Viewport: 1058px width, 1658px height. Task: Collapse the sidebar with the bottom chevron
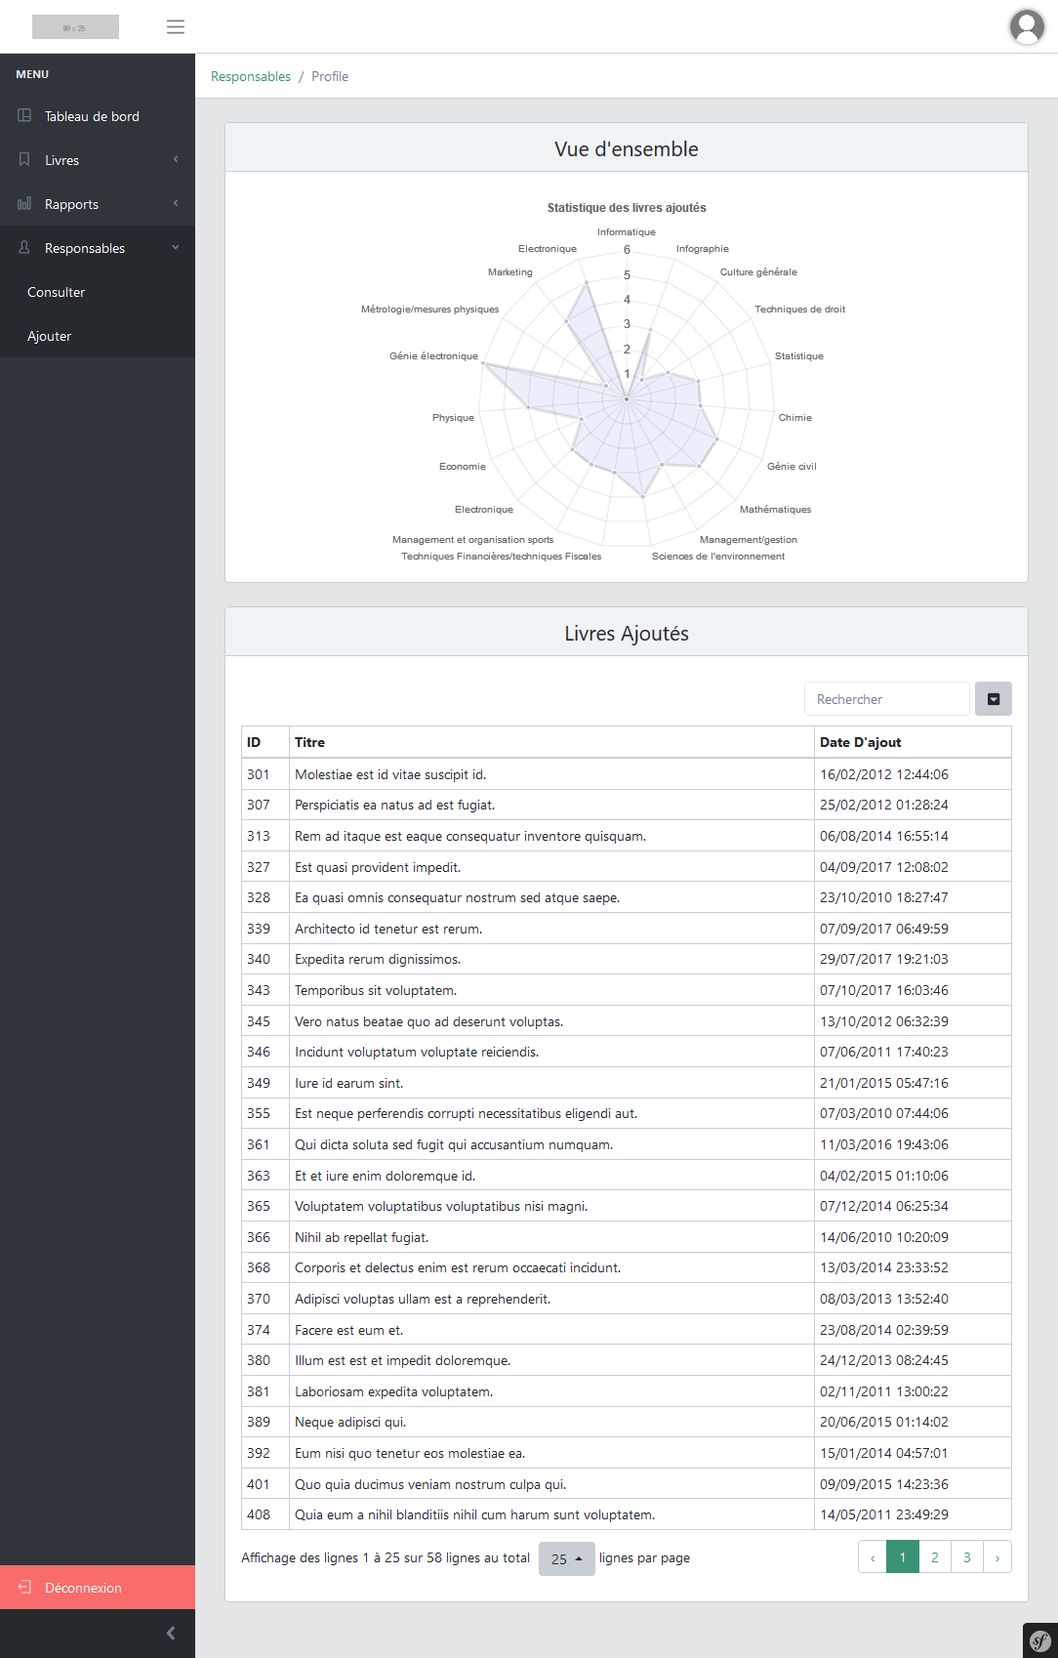[171, 1633]
